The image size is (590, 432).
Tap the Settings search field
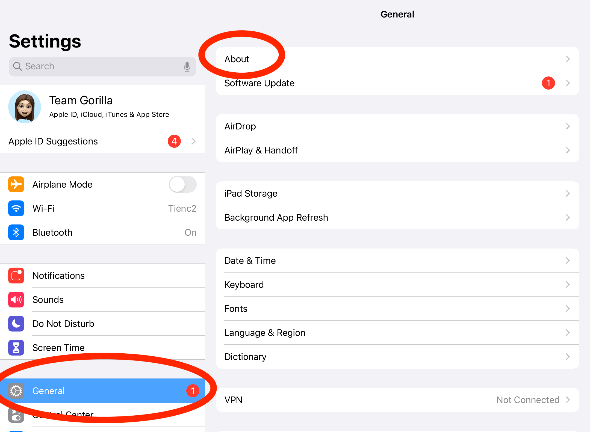click(x=102, y=66)
